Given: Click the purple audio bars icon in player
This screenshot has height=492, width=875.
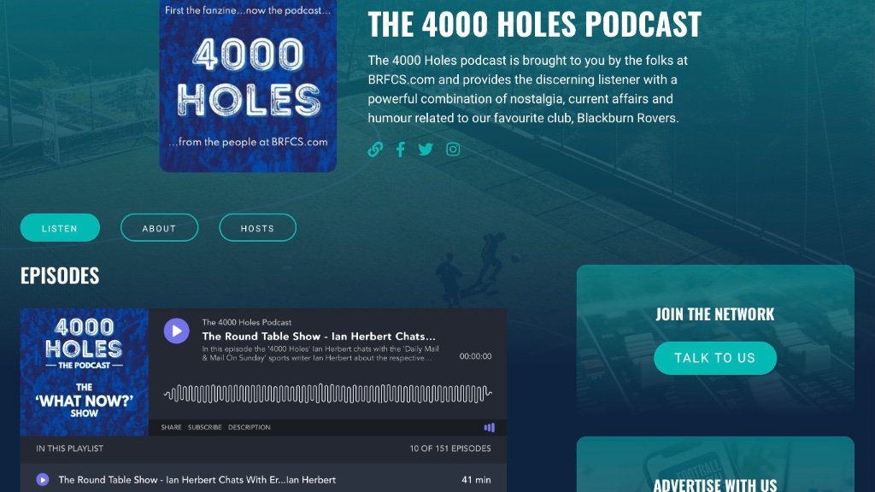Looking at the screenshot, I should (490, 427).
